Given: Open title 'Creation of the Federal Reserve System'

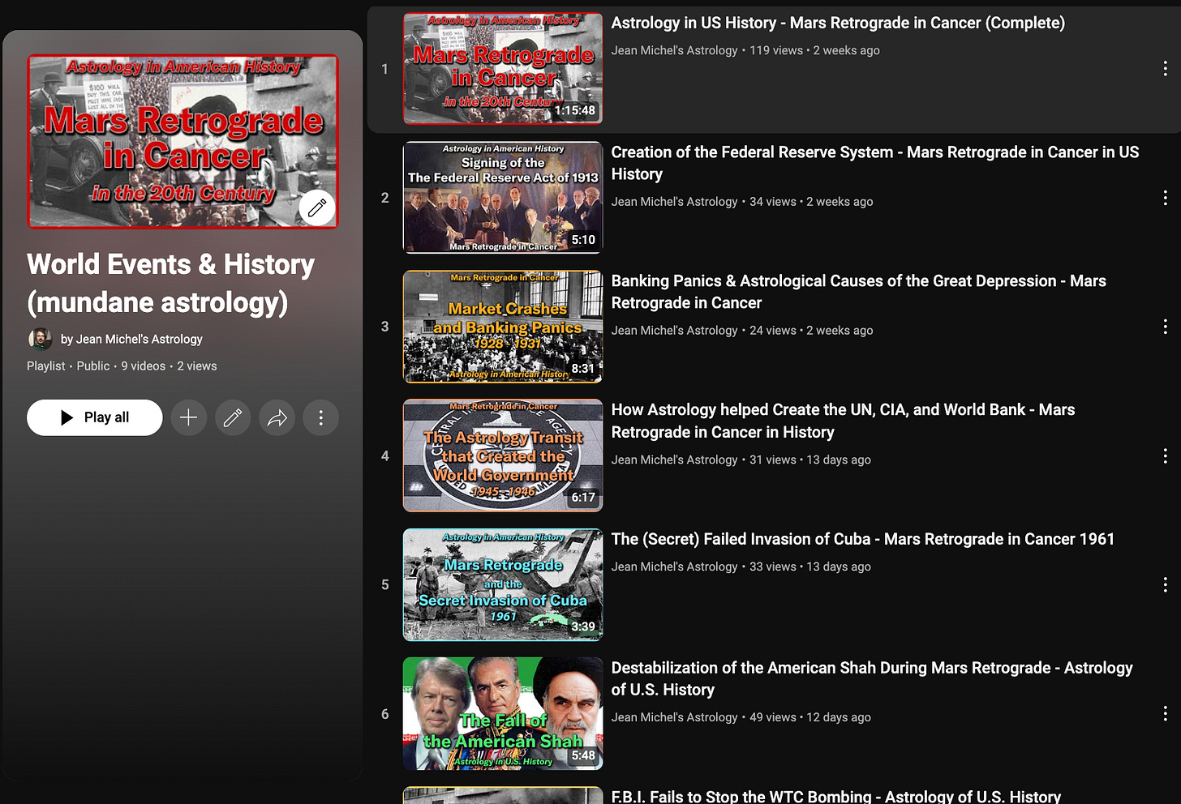Looking at the screenshot, I should click(875, 163).
